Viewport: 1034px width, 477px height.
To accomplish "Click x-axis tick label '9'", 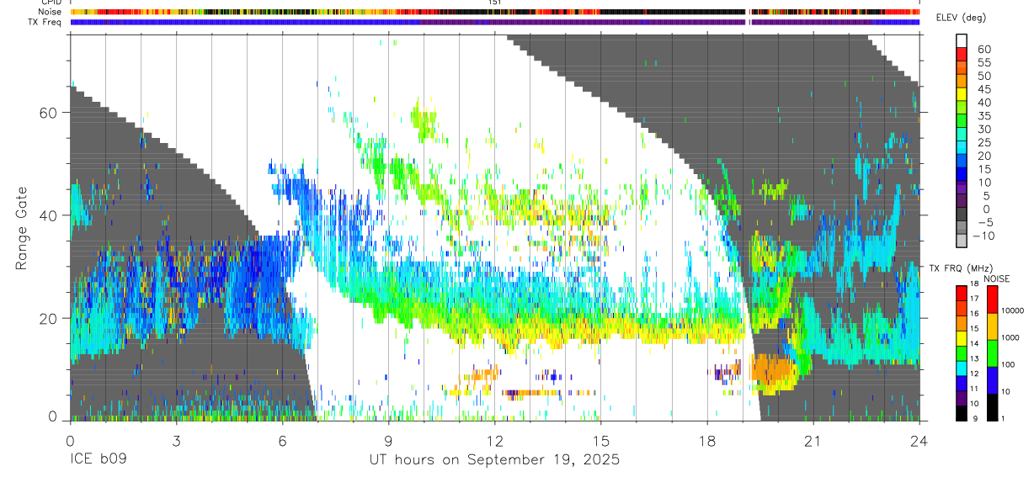I will click(388, 442).
